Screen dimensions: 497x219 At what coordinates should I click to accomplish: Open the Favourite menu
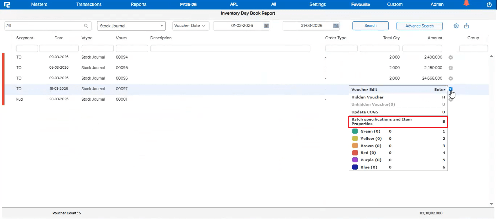[x=361, y=5]
